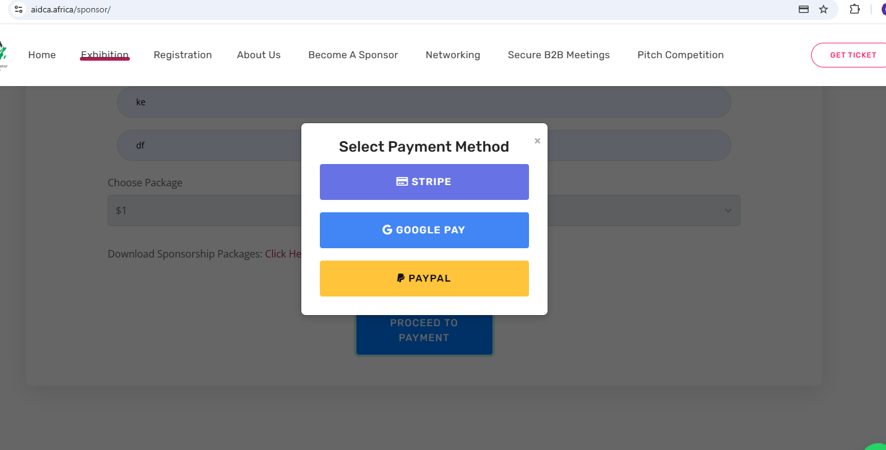The image size is (886, 450).
Task: Click the PayPal logo icon
Action: point(402,278)
